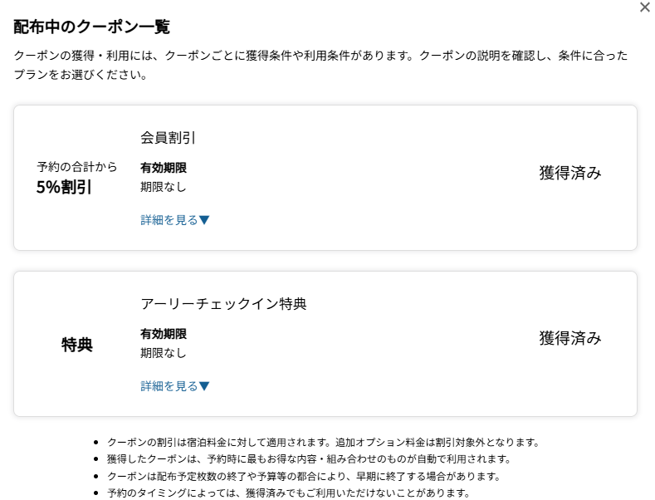Select the アーリーチェックイン特典 coupon title
This screenshot has width=655, height=500.
click(x=223, y=303)
